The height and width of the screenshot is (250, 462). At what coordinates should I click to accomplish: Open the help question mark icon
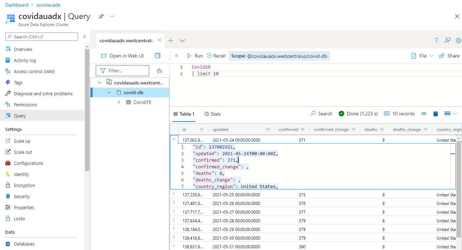click(x=436, y=41)
